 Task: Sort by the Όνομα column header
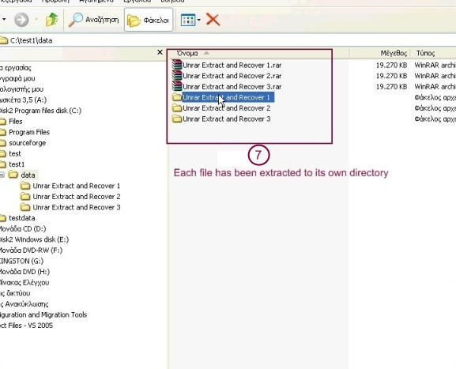pyautogui.click(x=187, y=53)
